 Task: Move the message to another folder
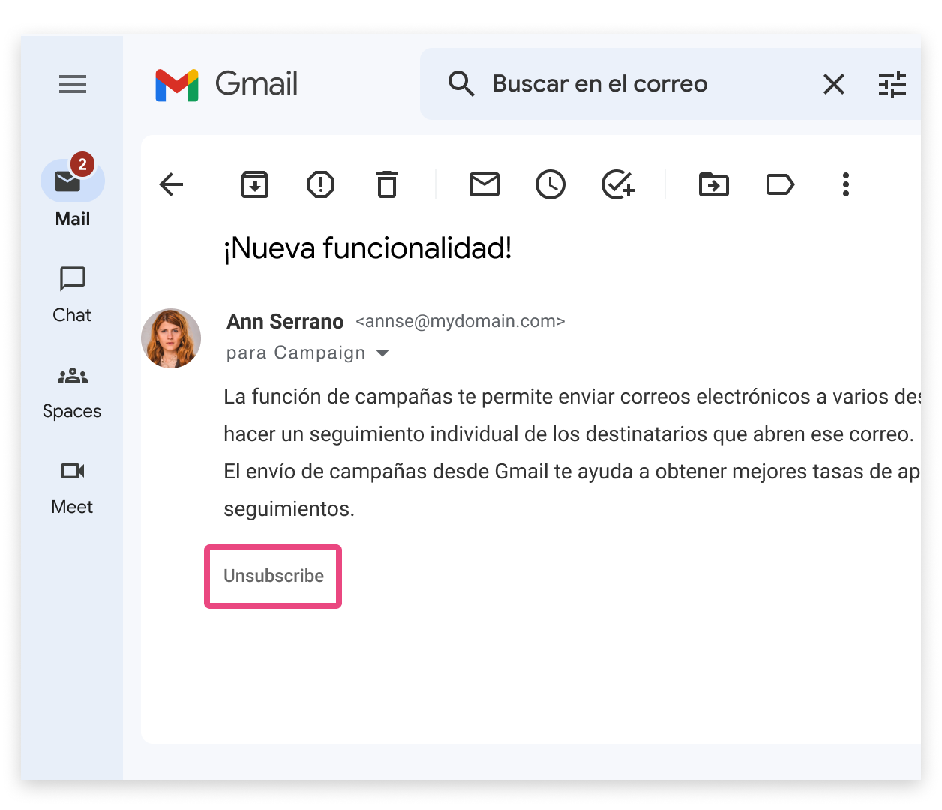click(x=713, y=184)
